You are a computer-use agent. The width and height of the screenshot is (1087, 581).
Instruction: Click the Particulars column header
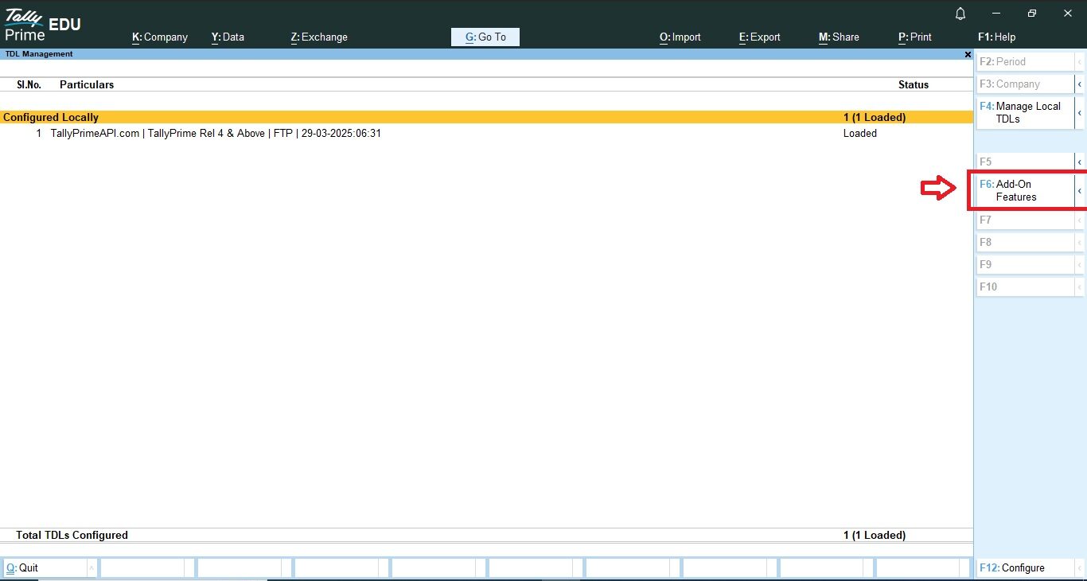[87, 84]
